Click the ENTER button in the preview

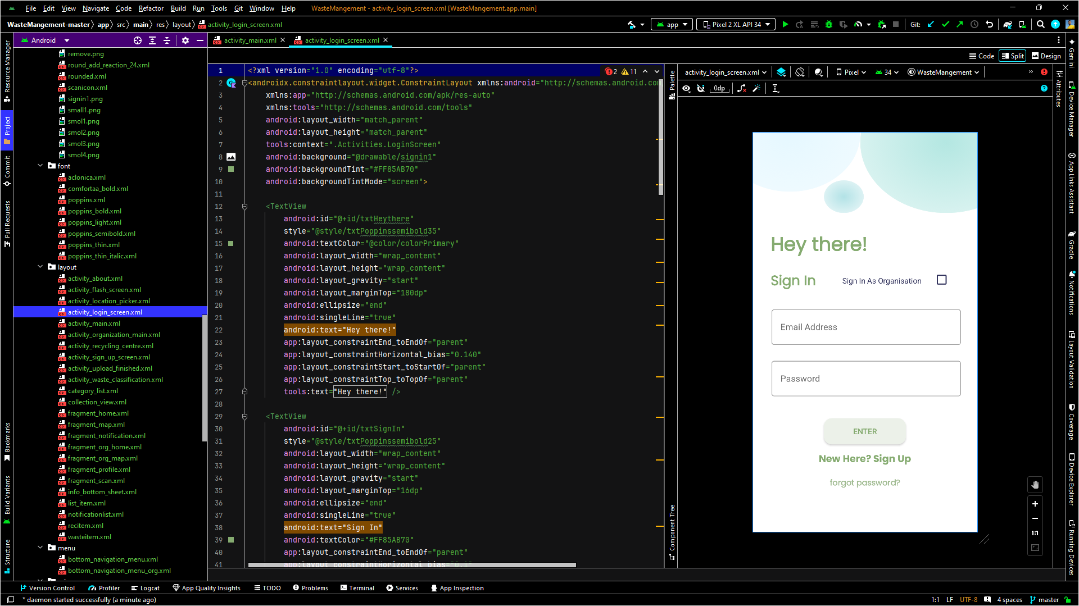(x=864, y=432)
